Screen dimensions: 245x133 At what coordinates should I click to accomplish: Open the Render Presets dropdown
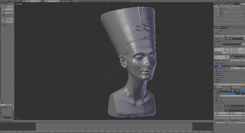(228, 44)
